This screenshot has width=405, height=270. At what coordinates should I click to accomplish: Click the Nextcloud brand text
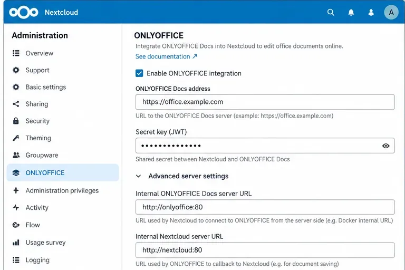61,12
